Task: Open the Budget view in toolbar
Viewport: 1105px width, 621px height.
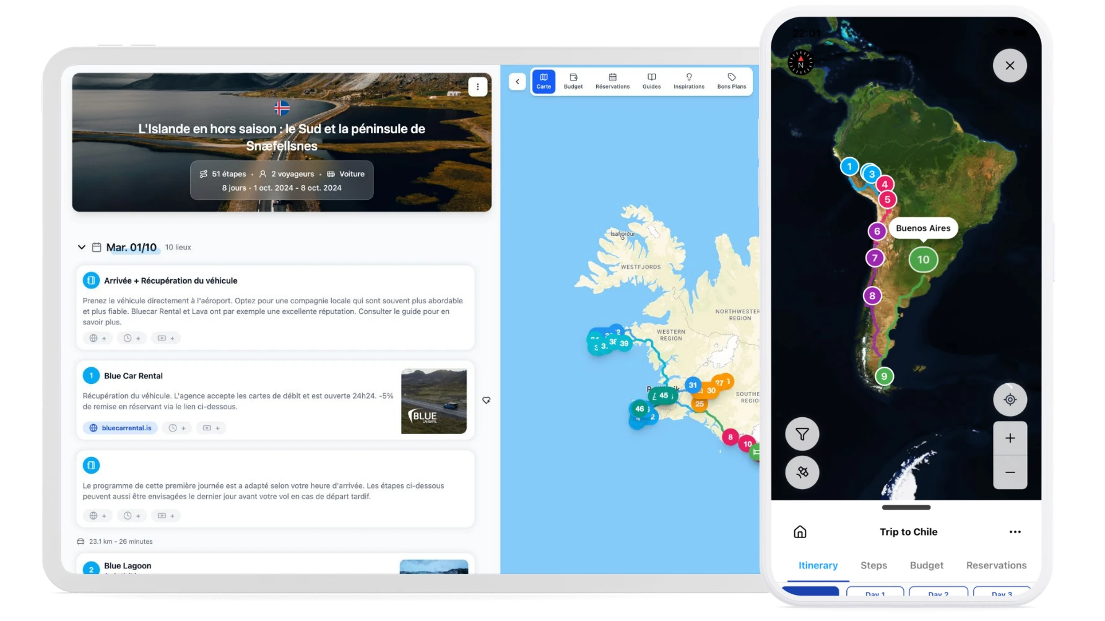Action: pos(573,81)
